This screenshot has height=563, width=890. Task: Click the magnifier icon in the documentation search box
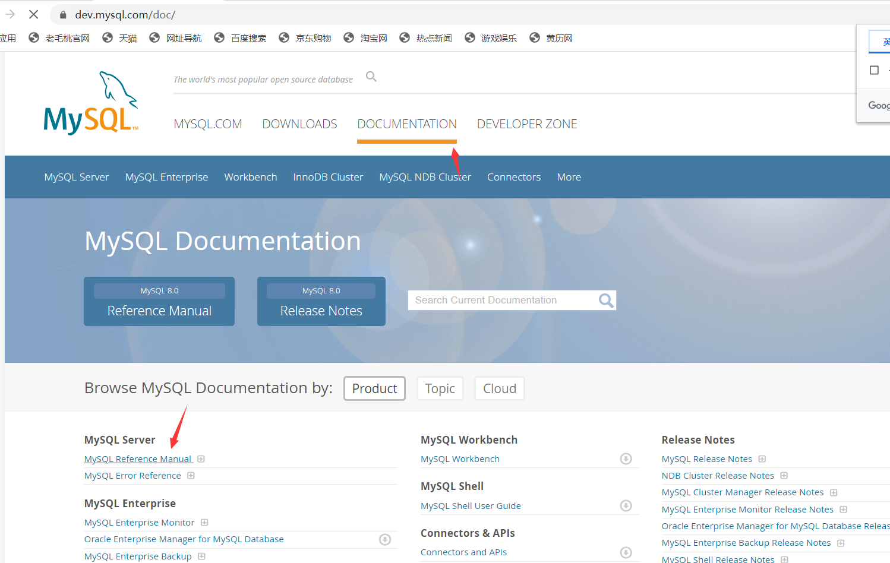(x=605, y=300)
